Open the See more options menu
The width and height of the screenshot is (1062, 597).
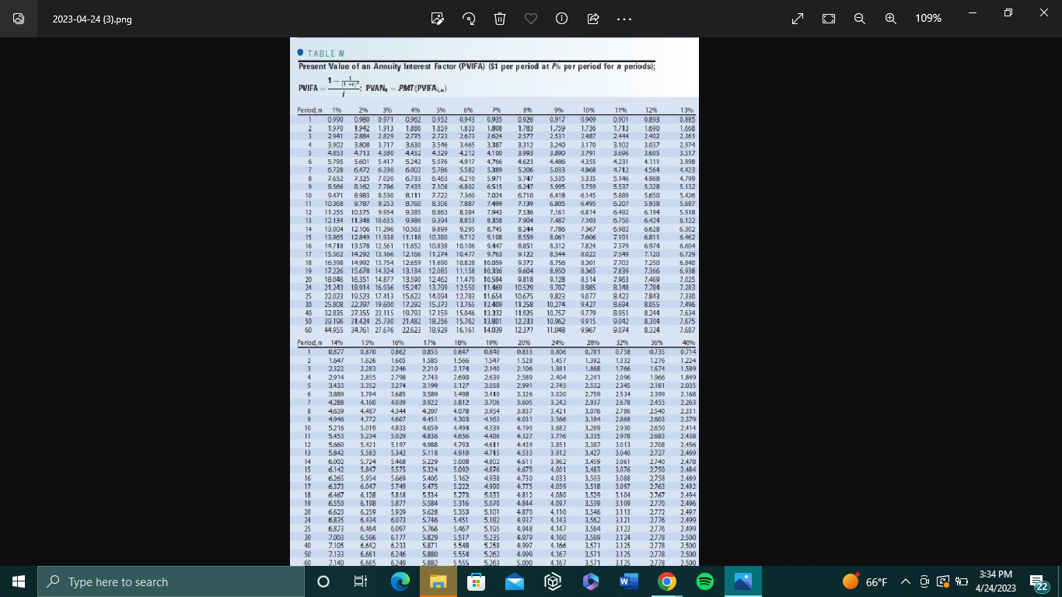[x=624, y=18]
